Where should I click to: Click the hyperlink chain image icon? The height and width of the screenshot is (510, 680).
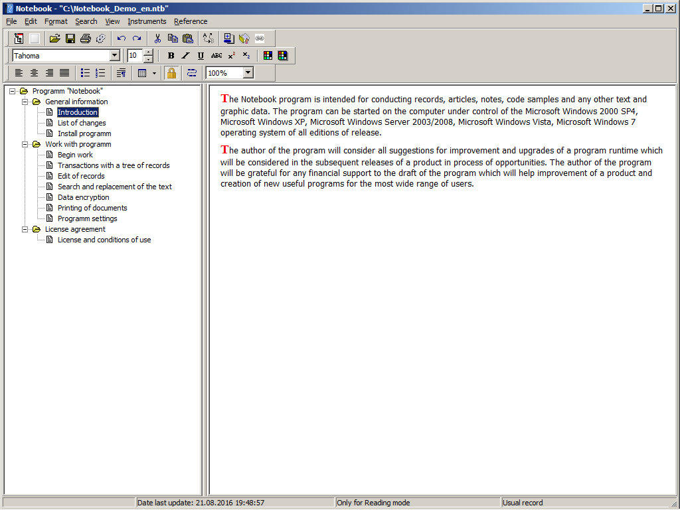coord(260,39)
